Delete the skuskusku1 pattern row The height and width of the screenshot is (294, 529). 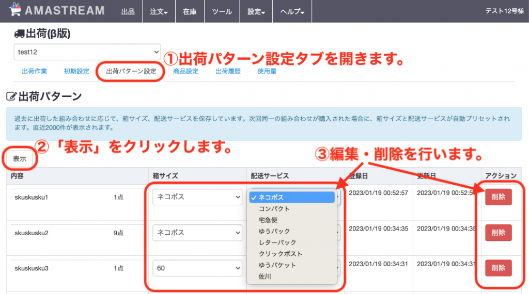pyautogui.click(x=499, y=197)
